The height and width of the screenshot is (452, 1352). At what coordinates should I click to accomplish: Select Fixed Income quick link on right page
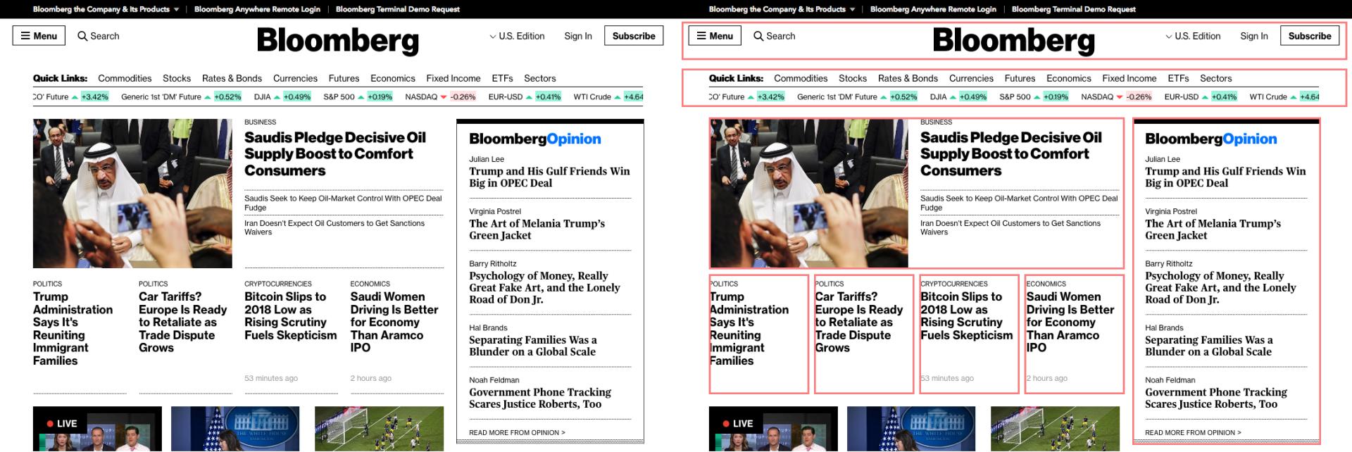click(x=1129, y=78)
